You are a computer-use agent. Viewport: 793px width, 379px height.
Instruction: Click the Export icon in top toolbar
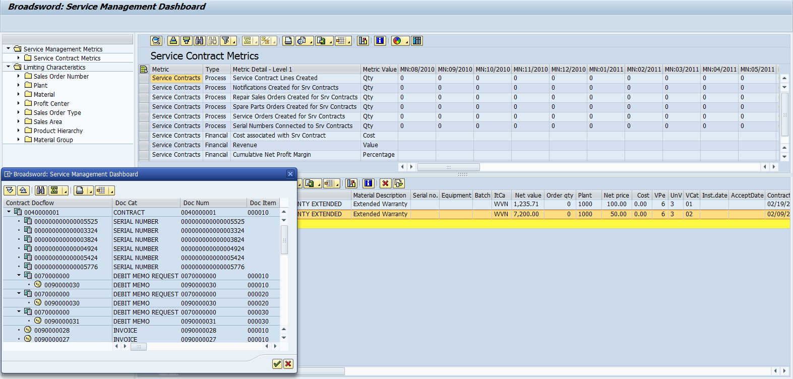321,41
